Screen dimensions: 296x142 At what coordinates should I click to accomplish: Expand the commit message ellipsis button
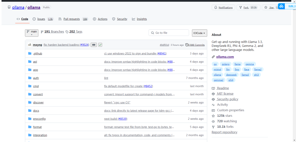click(94, 45)
